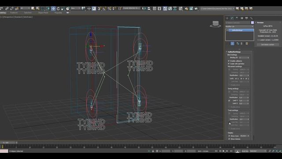Viewport: 282px width, 159px height.
Task: Open the Material Editor icon
Action: coord(181,8)
